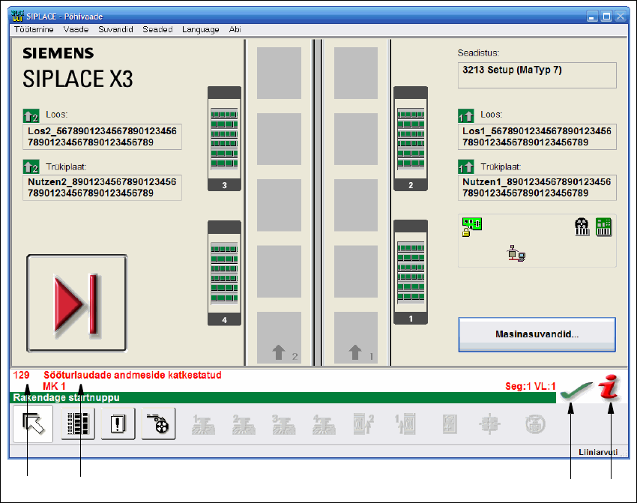Image resolution: width=637 pixels, height=503 pixels.
Task: Click the red start/step playback button
Action: click(76, 303)
